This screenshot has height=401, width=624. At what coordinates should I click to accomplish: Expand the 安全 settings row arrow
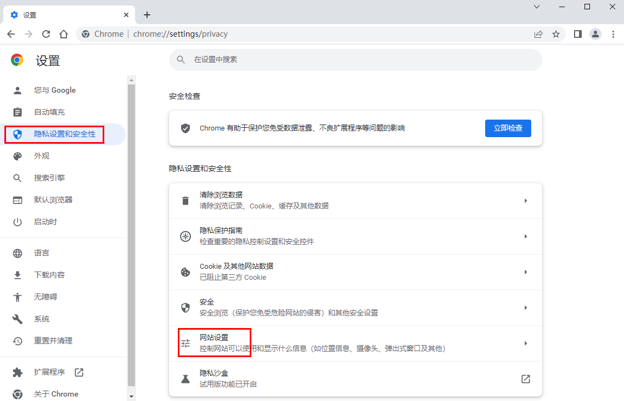525,307
